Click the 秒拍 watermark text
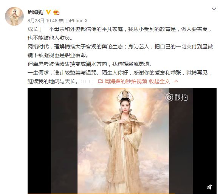 181,98
